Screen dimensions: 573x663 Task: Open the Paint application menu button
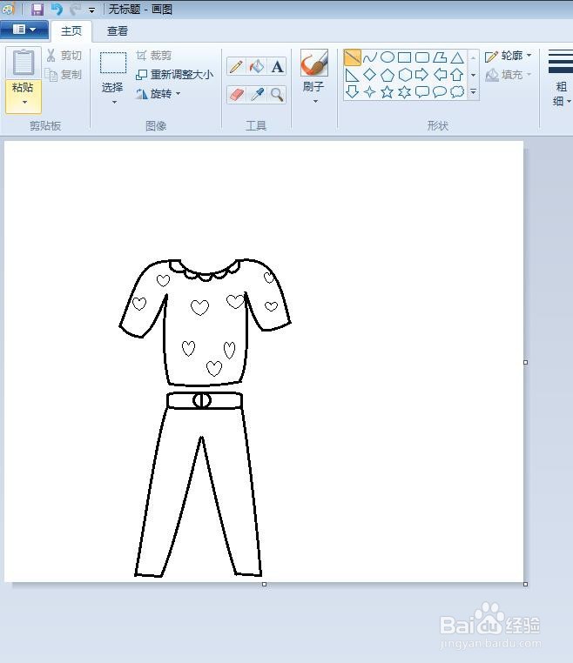coord(24,30)
